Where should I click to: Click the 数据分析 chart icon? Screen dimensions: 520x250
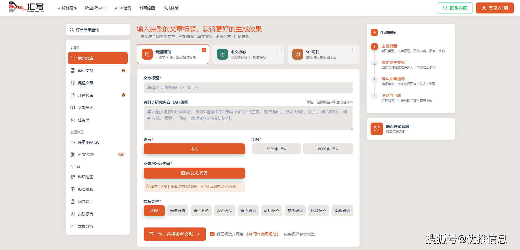click(73, 226)
